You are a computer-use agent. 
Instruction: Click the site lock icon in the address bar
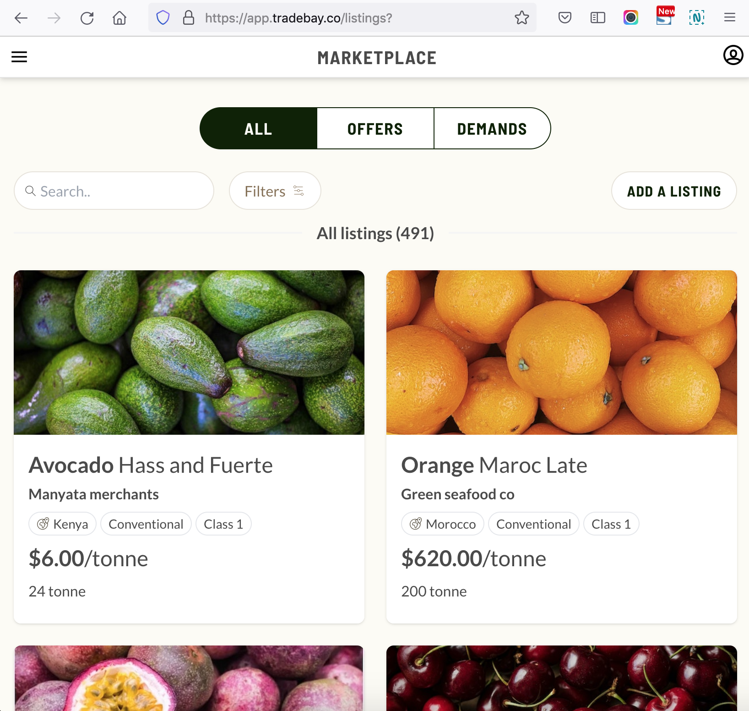(x=189, y=18)
